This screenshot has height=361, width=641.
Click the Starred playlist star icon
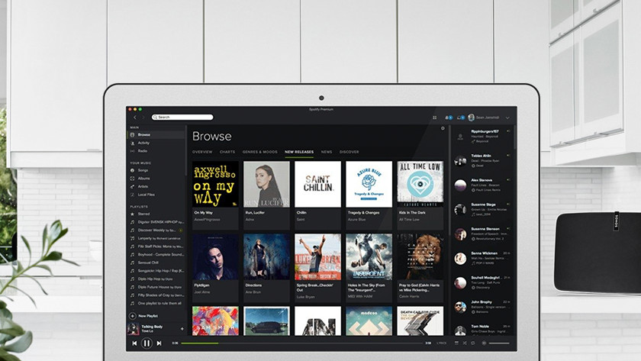(x=132, y=214)
